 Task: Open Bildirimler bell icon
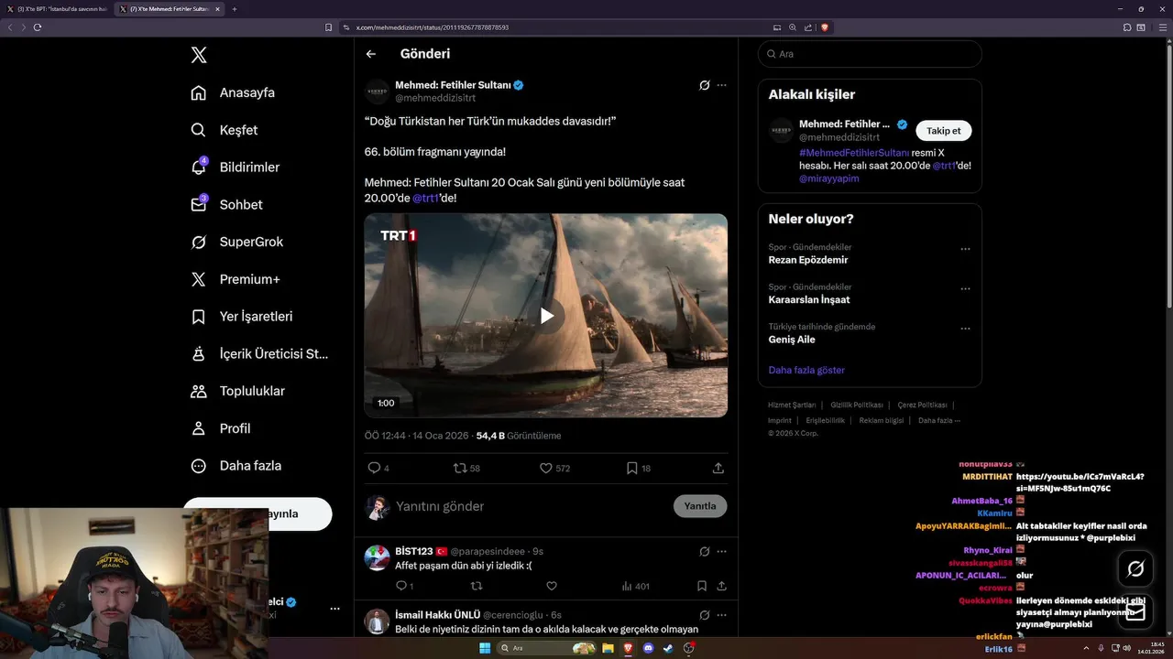point(198,167)
